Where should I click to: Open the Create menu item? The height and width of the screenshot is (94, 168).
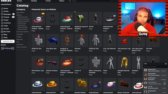click(x=48, y=1)
